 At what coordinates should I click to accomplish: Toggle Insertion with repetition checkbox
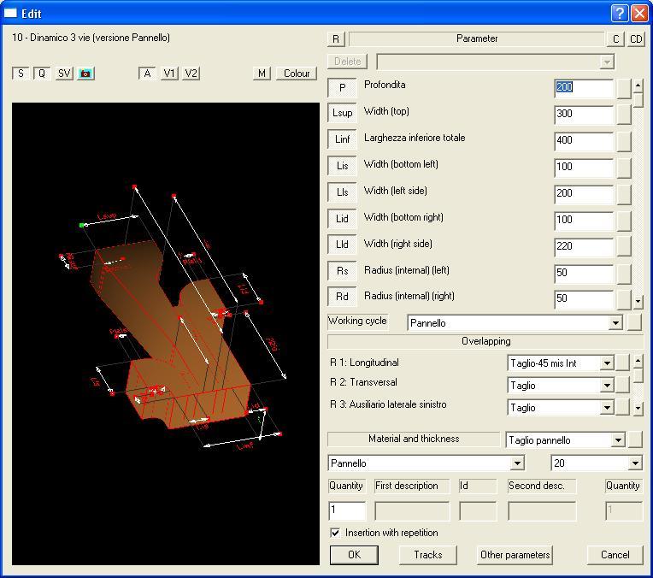tap(335, 533)
